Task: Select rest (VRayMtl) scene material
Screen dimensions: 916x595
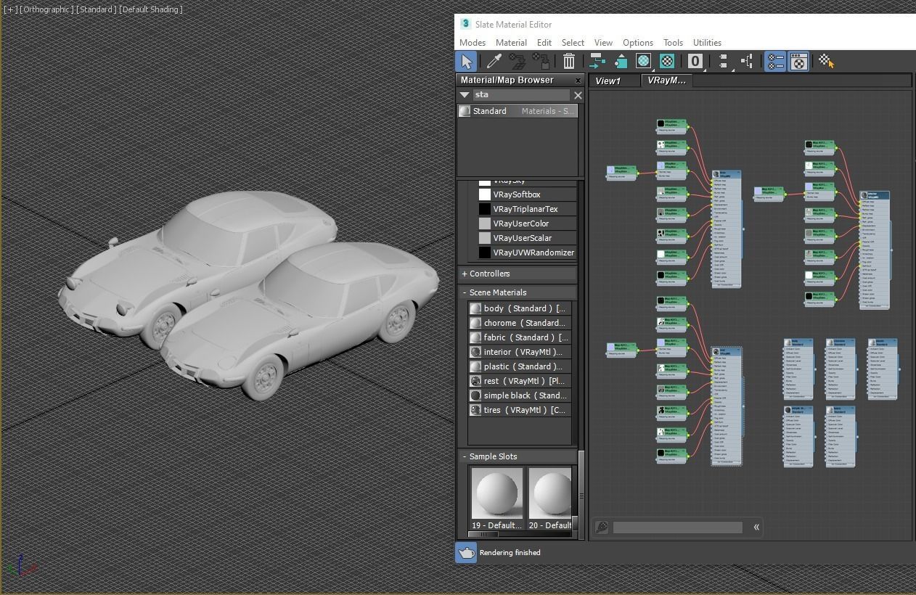Action: (520, 381)
